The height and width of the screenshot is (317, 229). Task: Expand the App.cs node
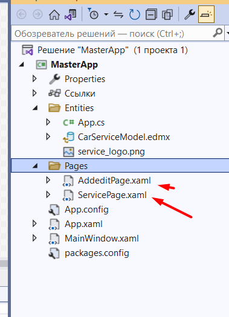[48, 123]
